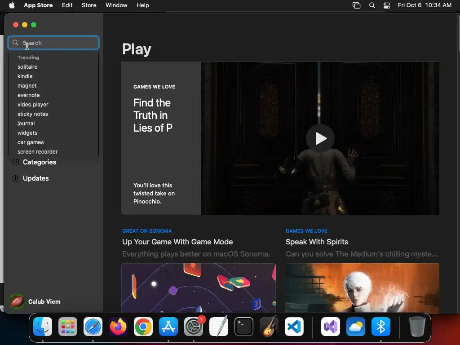This screenshot has width=460, height=345.
Task: Open Visual Studio Code from the Dock
Action: click(x=294, y=327)
